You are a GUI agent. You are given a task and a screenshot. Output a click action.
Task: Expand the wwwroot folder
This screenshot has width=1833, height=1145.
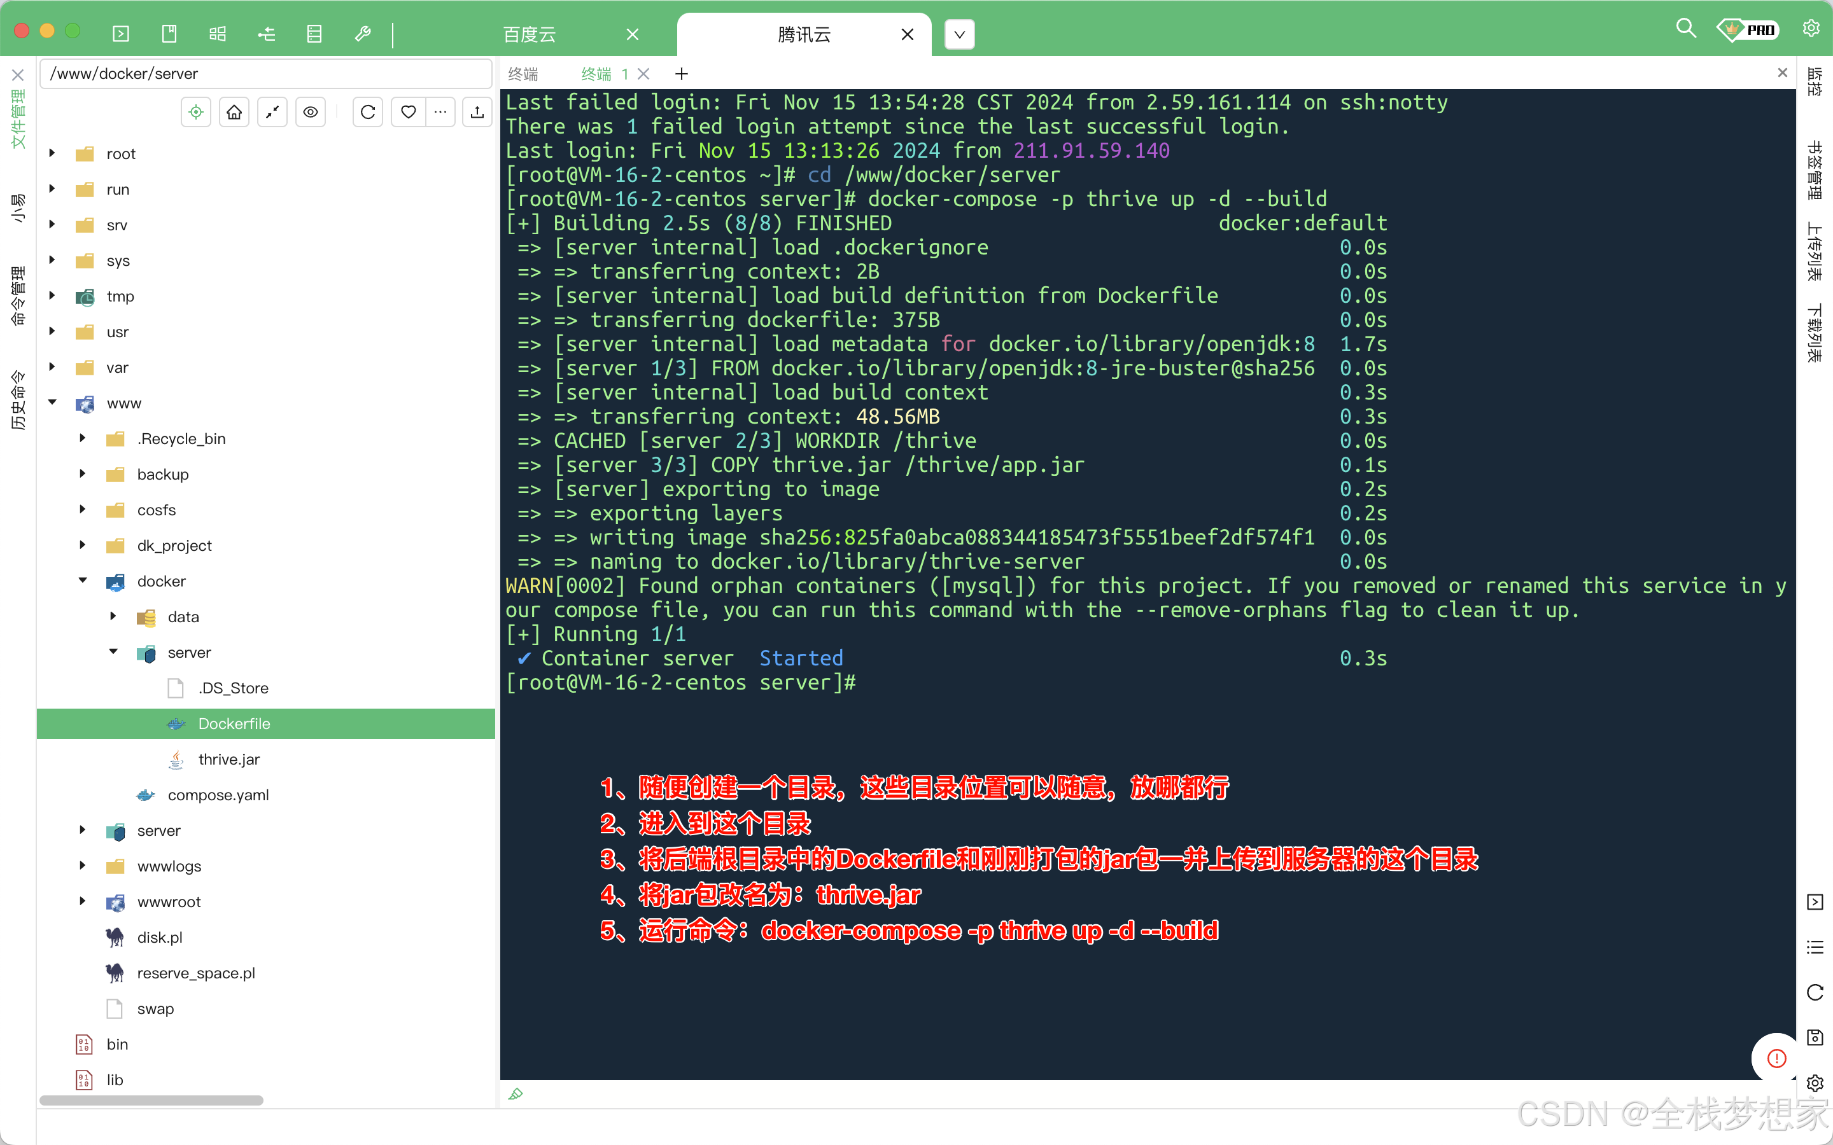pyautogui.click(x=83, y=900)
